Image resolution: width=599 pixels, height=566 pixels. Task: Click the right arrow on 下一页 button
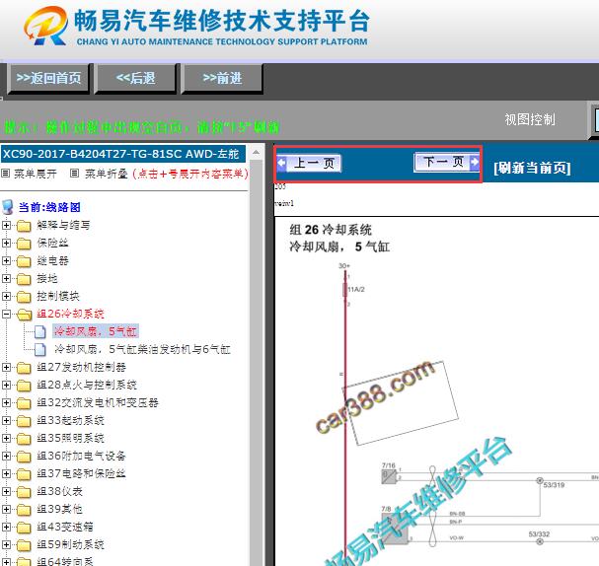(x=475, y=162)
